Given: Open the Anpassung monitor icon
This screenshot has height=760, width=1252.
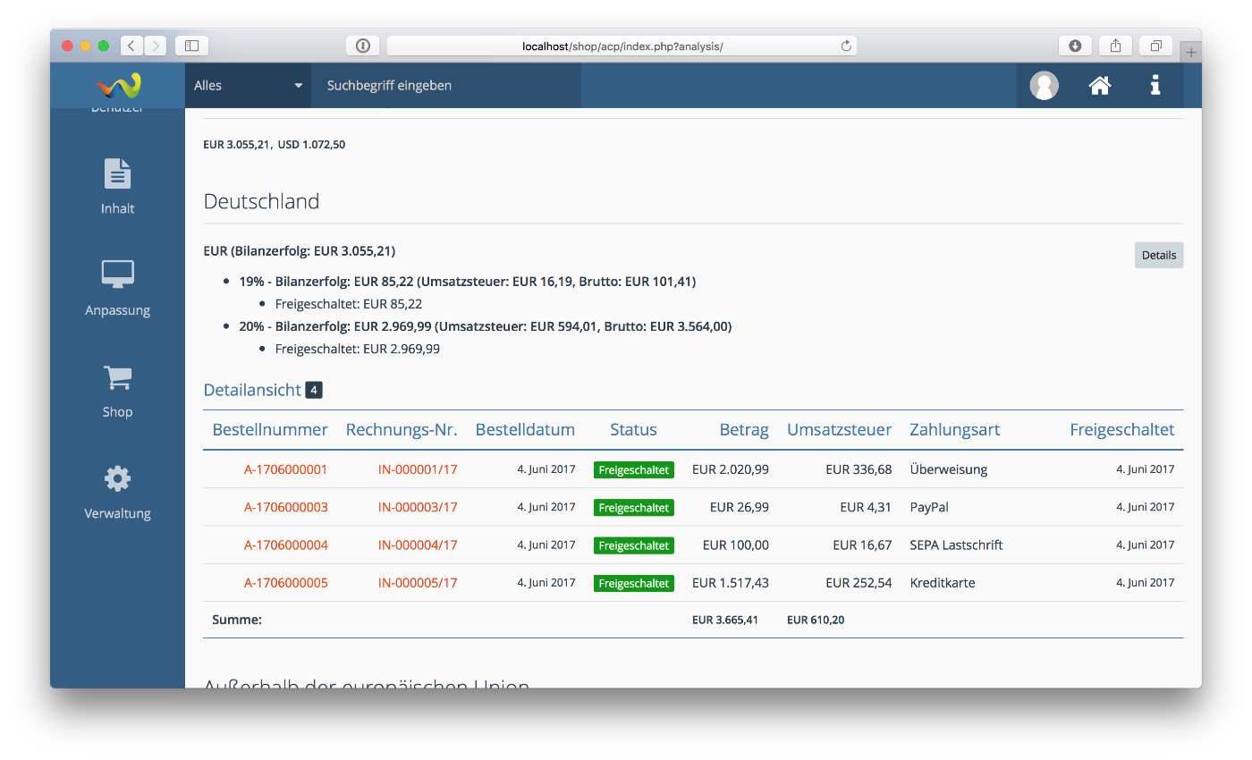Looking at the screenshot, I should pyautogui.click(x=117, y=274).
